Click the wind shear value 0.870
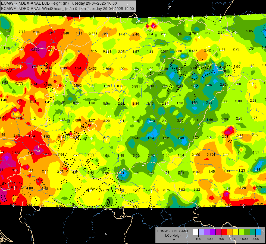Screen dimensions: 266x244 (x=121, y=86)
